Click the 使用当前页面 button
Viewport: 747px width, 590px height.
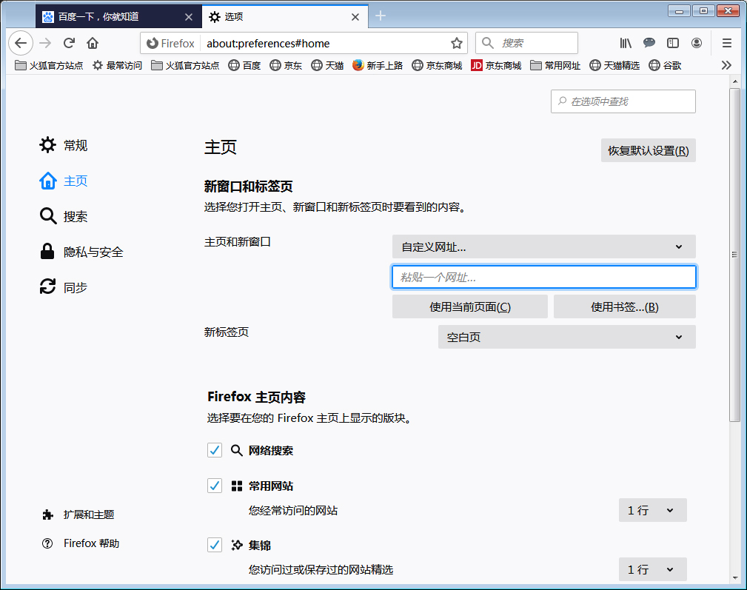tap(469, 306)
